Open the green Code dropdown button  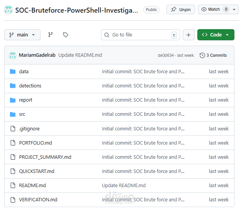216,35
